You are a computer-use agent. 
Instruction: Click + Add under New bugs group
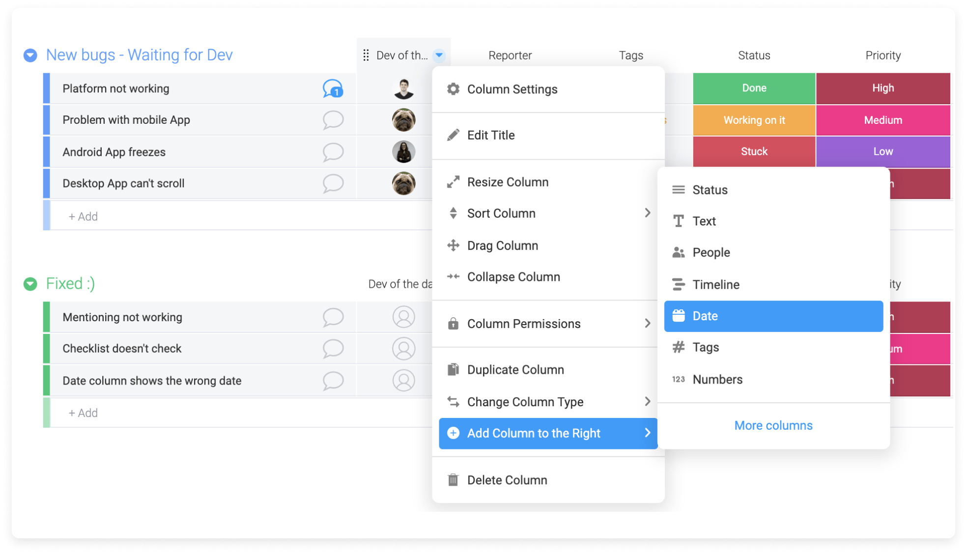pyautogui.click(x=83, y=217)
